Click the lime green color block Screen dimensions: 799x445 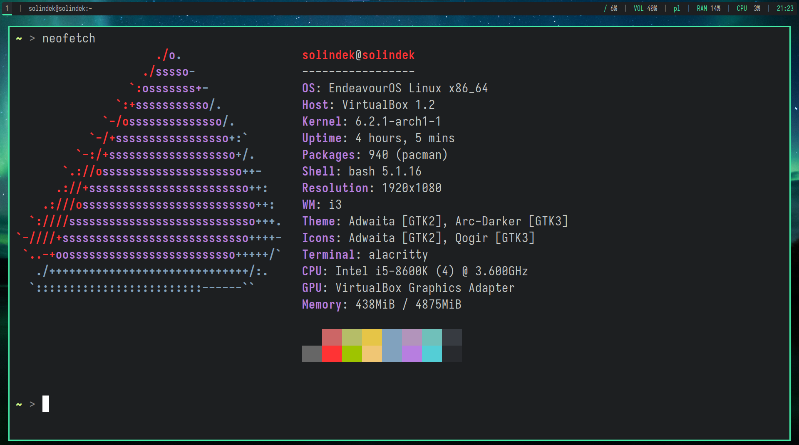point(352,354)
